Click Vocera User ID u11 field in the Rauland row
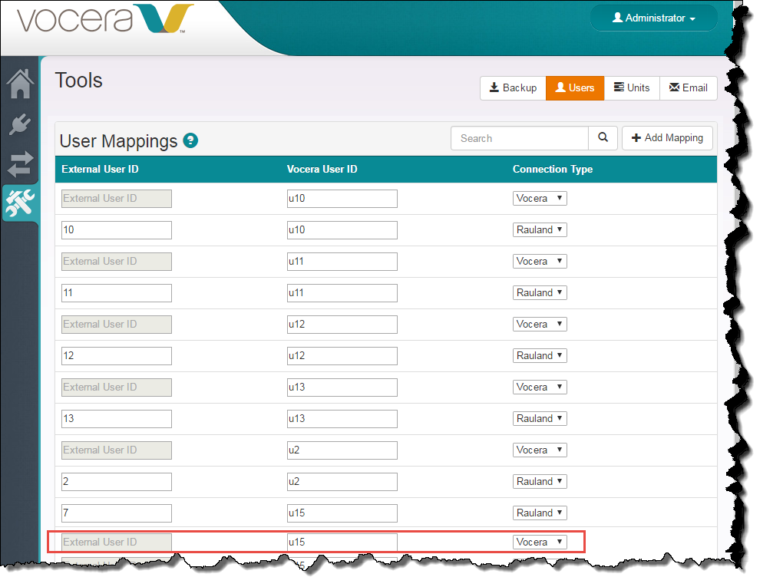Screen dimensions: 783x587 click(342, 293)
